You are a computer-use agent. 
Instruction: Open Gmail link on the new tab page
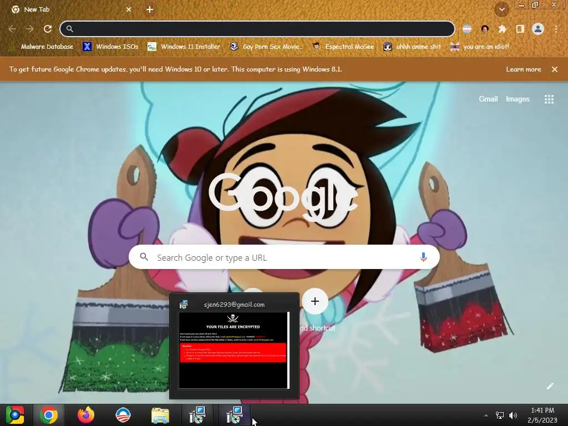488,99
